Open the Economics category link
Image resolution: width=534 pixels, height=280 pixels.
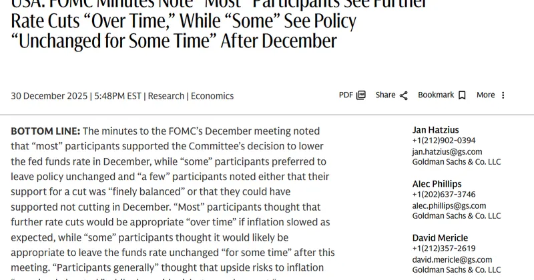coord(212,96)
